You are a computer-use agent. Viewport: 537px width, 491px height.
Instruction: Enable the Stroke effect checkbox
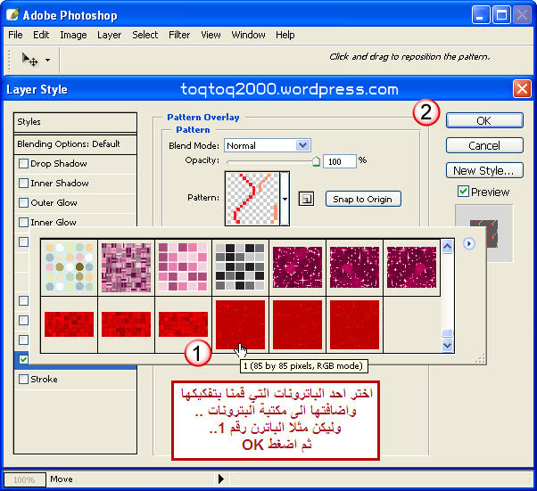pyautogui.click(x=24, y=380)
